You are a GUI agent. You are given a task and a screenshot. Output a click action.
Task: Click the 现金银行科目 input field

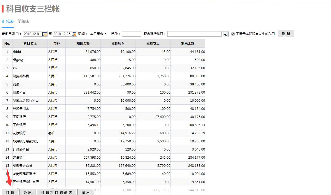pyautogui.click(x=194, y=34)
